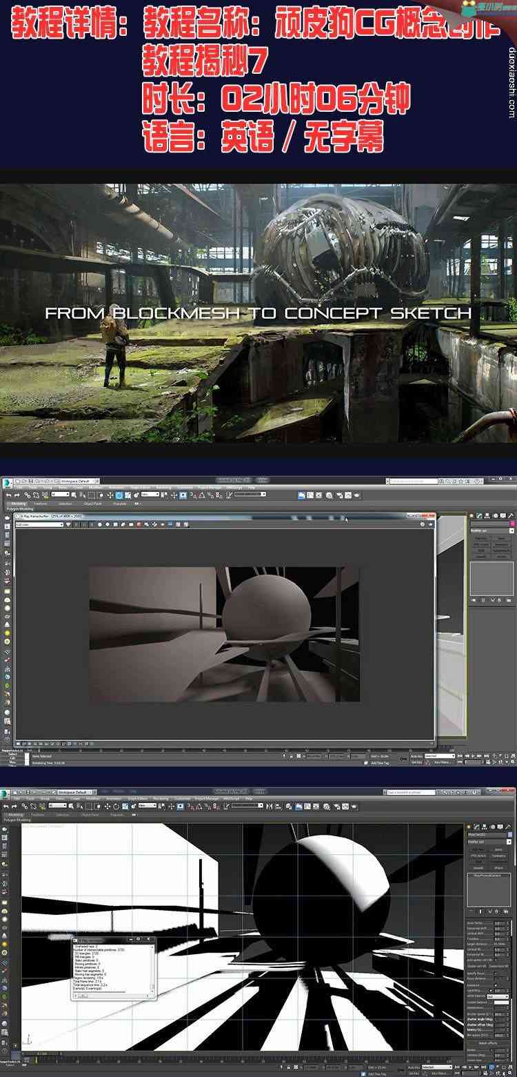This screenshot has height=1077, width=517.
Task: Open Create tab in black-and-white viewport screenshot
Action: (x=469, y=827)
